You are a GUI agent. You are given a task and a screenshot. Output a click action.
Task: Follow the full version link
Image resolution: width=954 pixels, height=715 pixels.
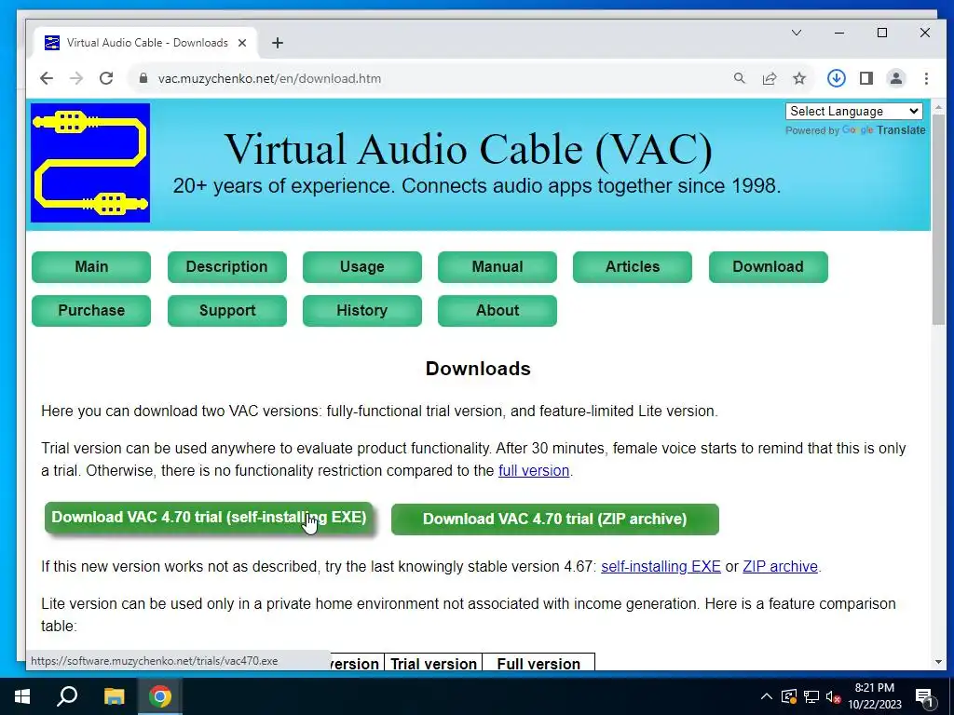point(534,470)
